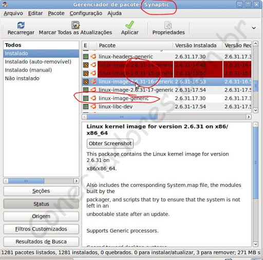Toggle status checkbox for linux-libc-dev
Image resolution: width=263 pixels, height=260 pixels.
[x=86, y=107]
